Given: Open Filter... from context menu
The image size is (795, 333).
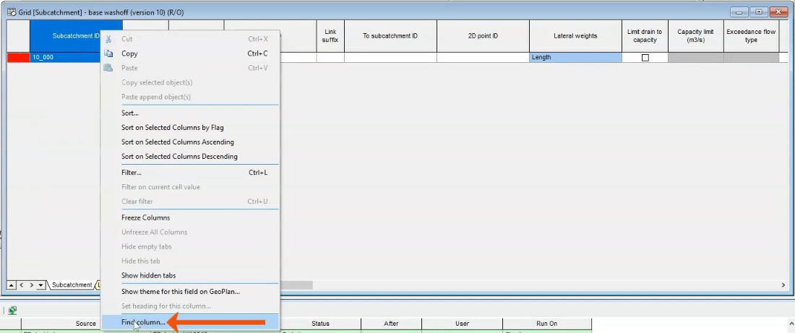Looking at the screenshot, I should [190, 173].
